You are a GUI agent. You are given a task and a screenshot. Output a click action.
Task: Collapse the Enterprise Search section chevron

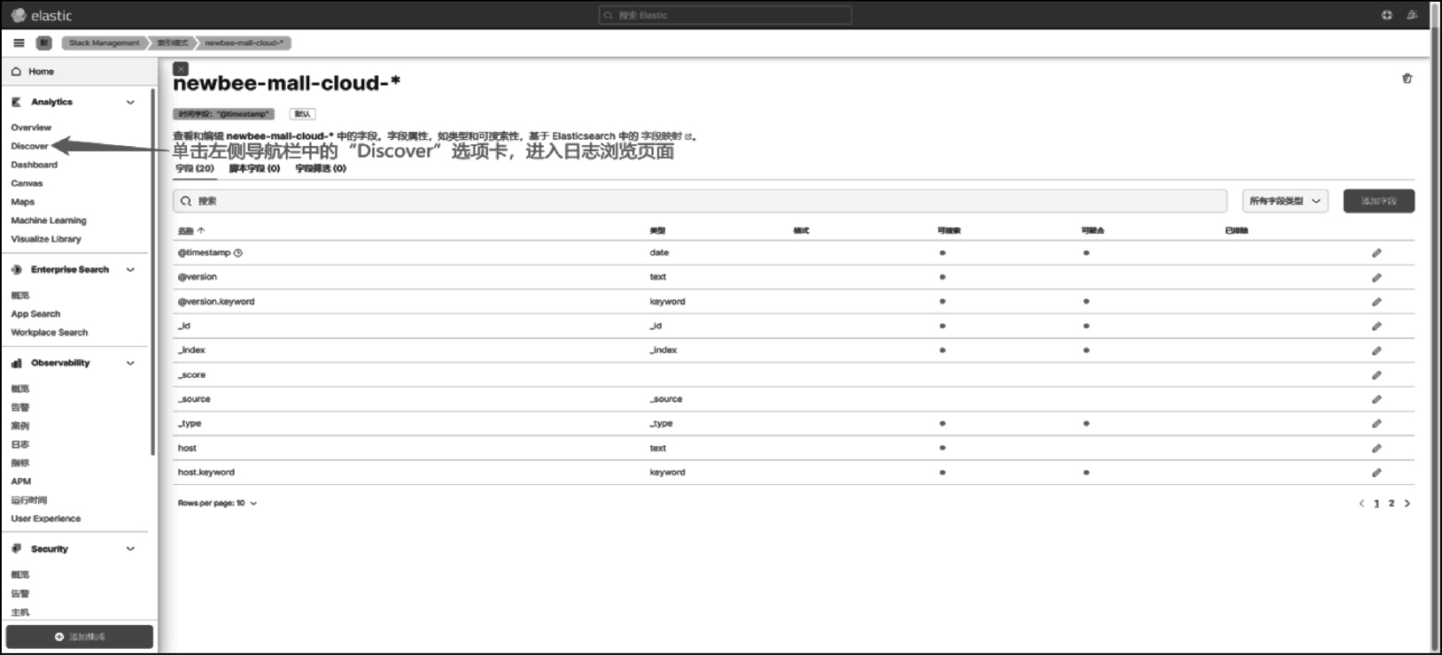tap(130, 269)
